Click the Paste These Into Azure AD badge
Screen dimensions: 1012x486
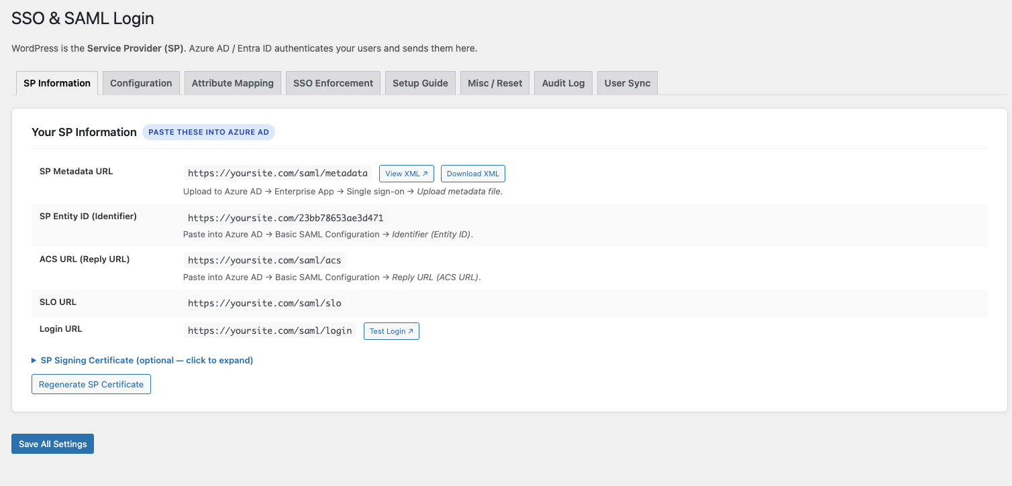tap(209, 132)
